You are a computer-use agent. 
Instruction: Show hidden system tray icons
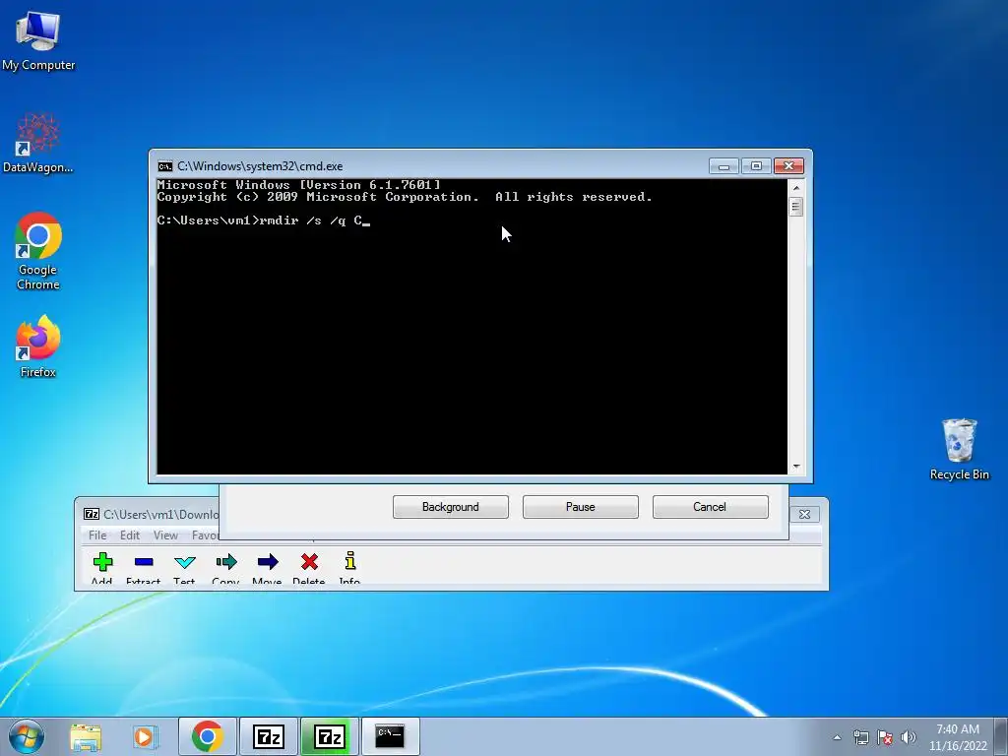[837, 737]
